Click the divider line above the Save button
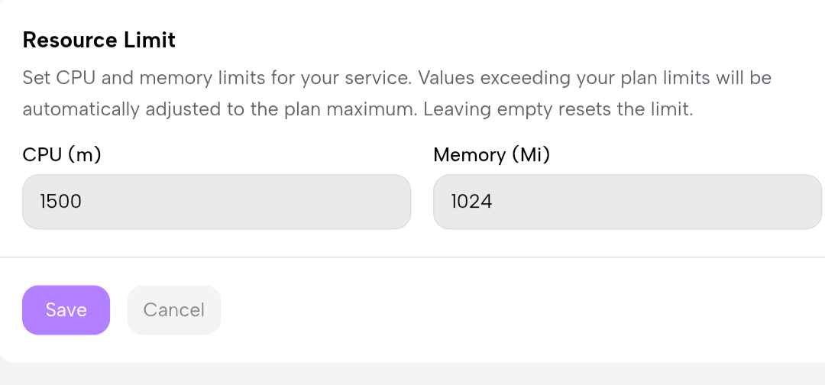Screen dimensions: 825x385 (x=412, y=257)
